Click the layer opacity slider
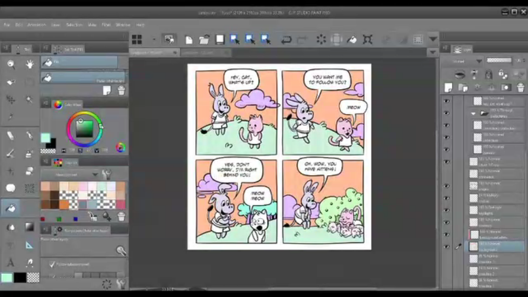The image size is (528, 297). (499, 61)
